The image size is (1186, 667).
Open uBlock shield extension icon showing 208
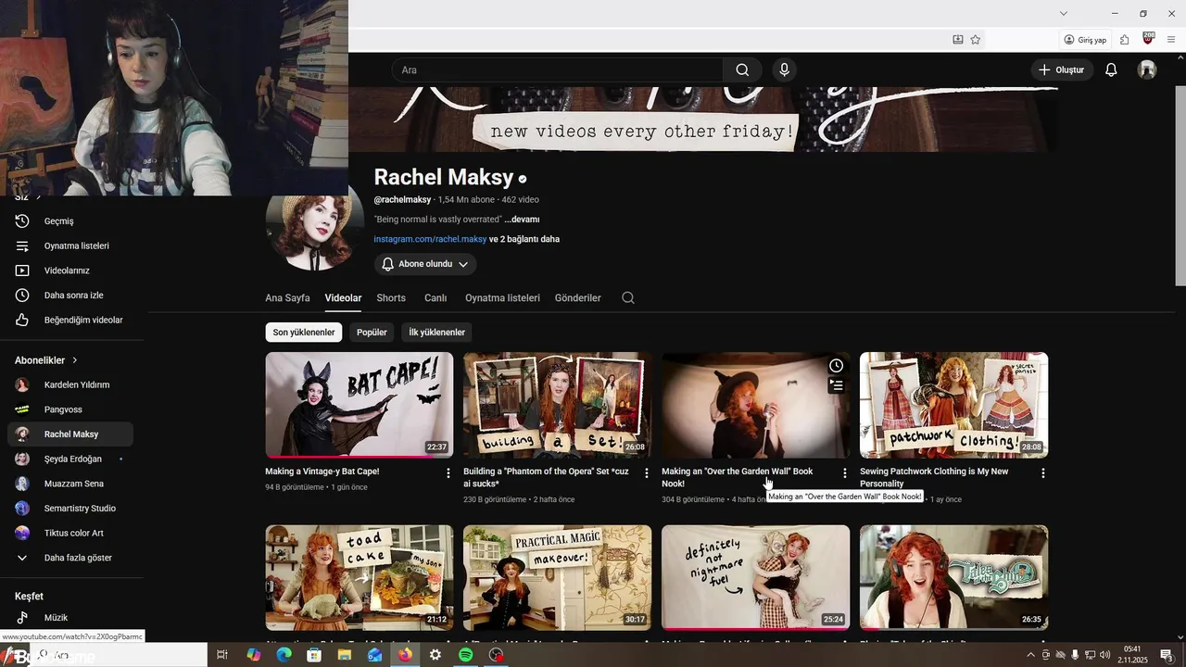[x=1149, y=39]
